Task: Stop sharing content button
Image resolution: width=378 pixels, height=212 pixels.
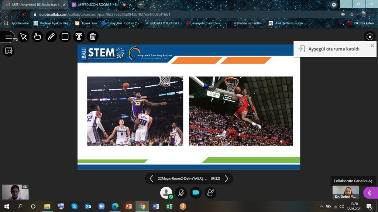Action: tap(370, 37)
